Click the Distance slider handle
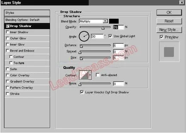The image size is (186, 133). point(81,46)
